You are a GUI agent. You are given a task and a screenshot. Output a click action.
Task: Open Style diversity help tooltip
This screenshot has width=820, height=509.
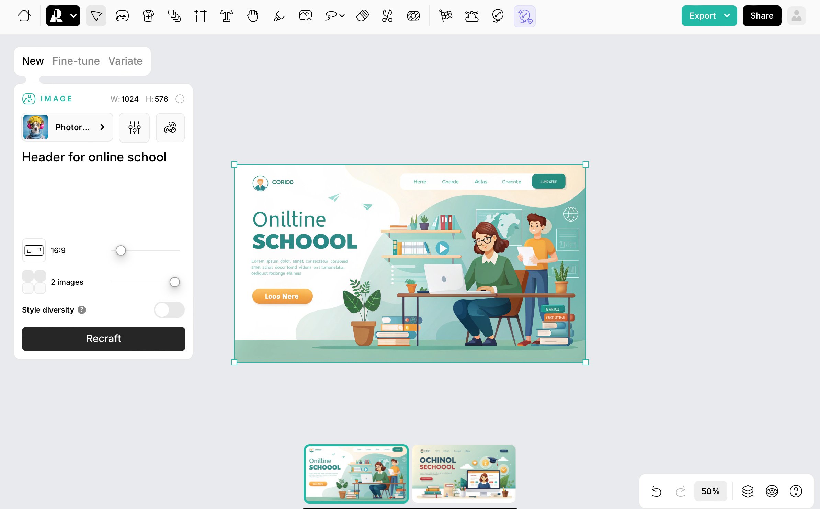pyautogui.click(x=82, y=310)
